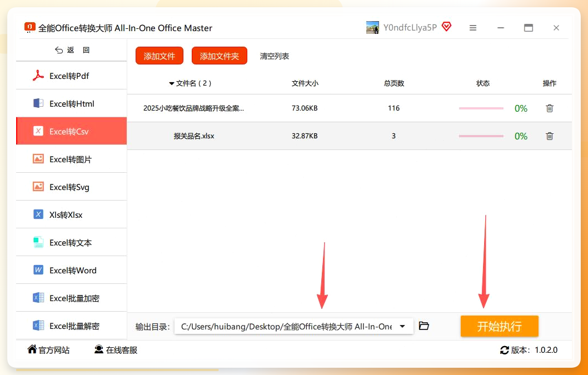Click the Excel转Pdf red PDF icon
Image resolution: width=588 pixels, height=375 pixels.
click(38, 76)
